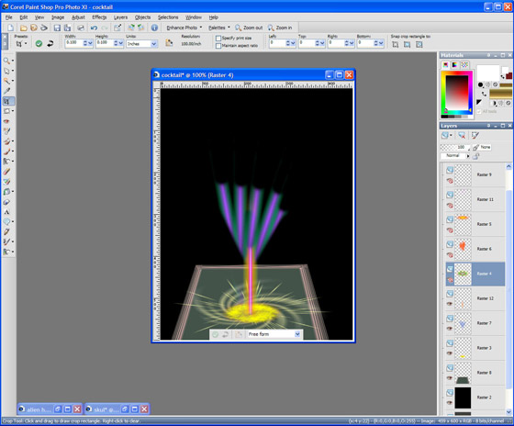Enable the Maintain aspect ratio checkbox
The image size is (514, 426).
[218, 46]
